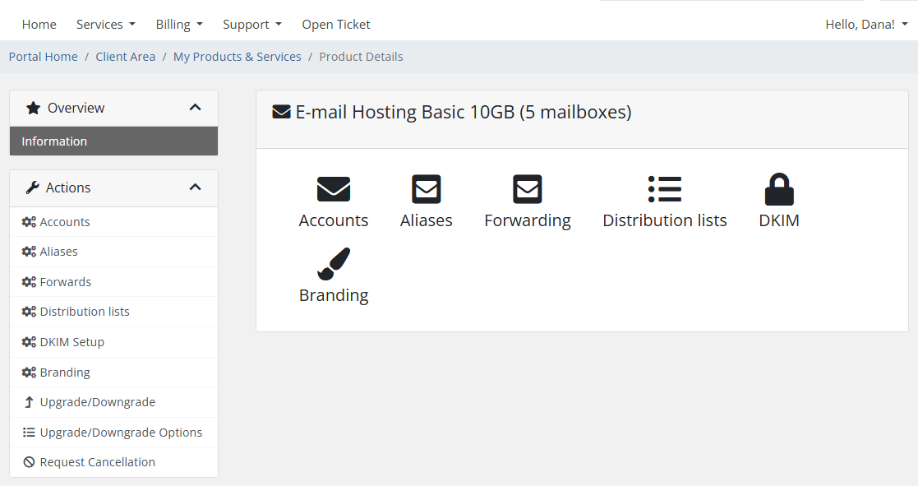Open the Hello, Dana! user menu

865,25
